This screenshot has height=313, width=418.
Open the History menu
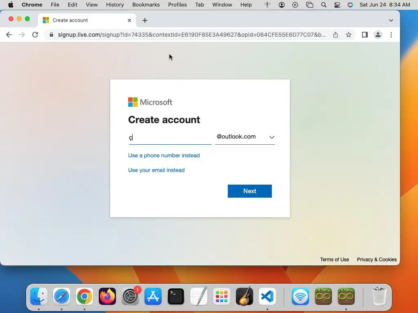[x=115, y=5]
